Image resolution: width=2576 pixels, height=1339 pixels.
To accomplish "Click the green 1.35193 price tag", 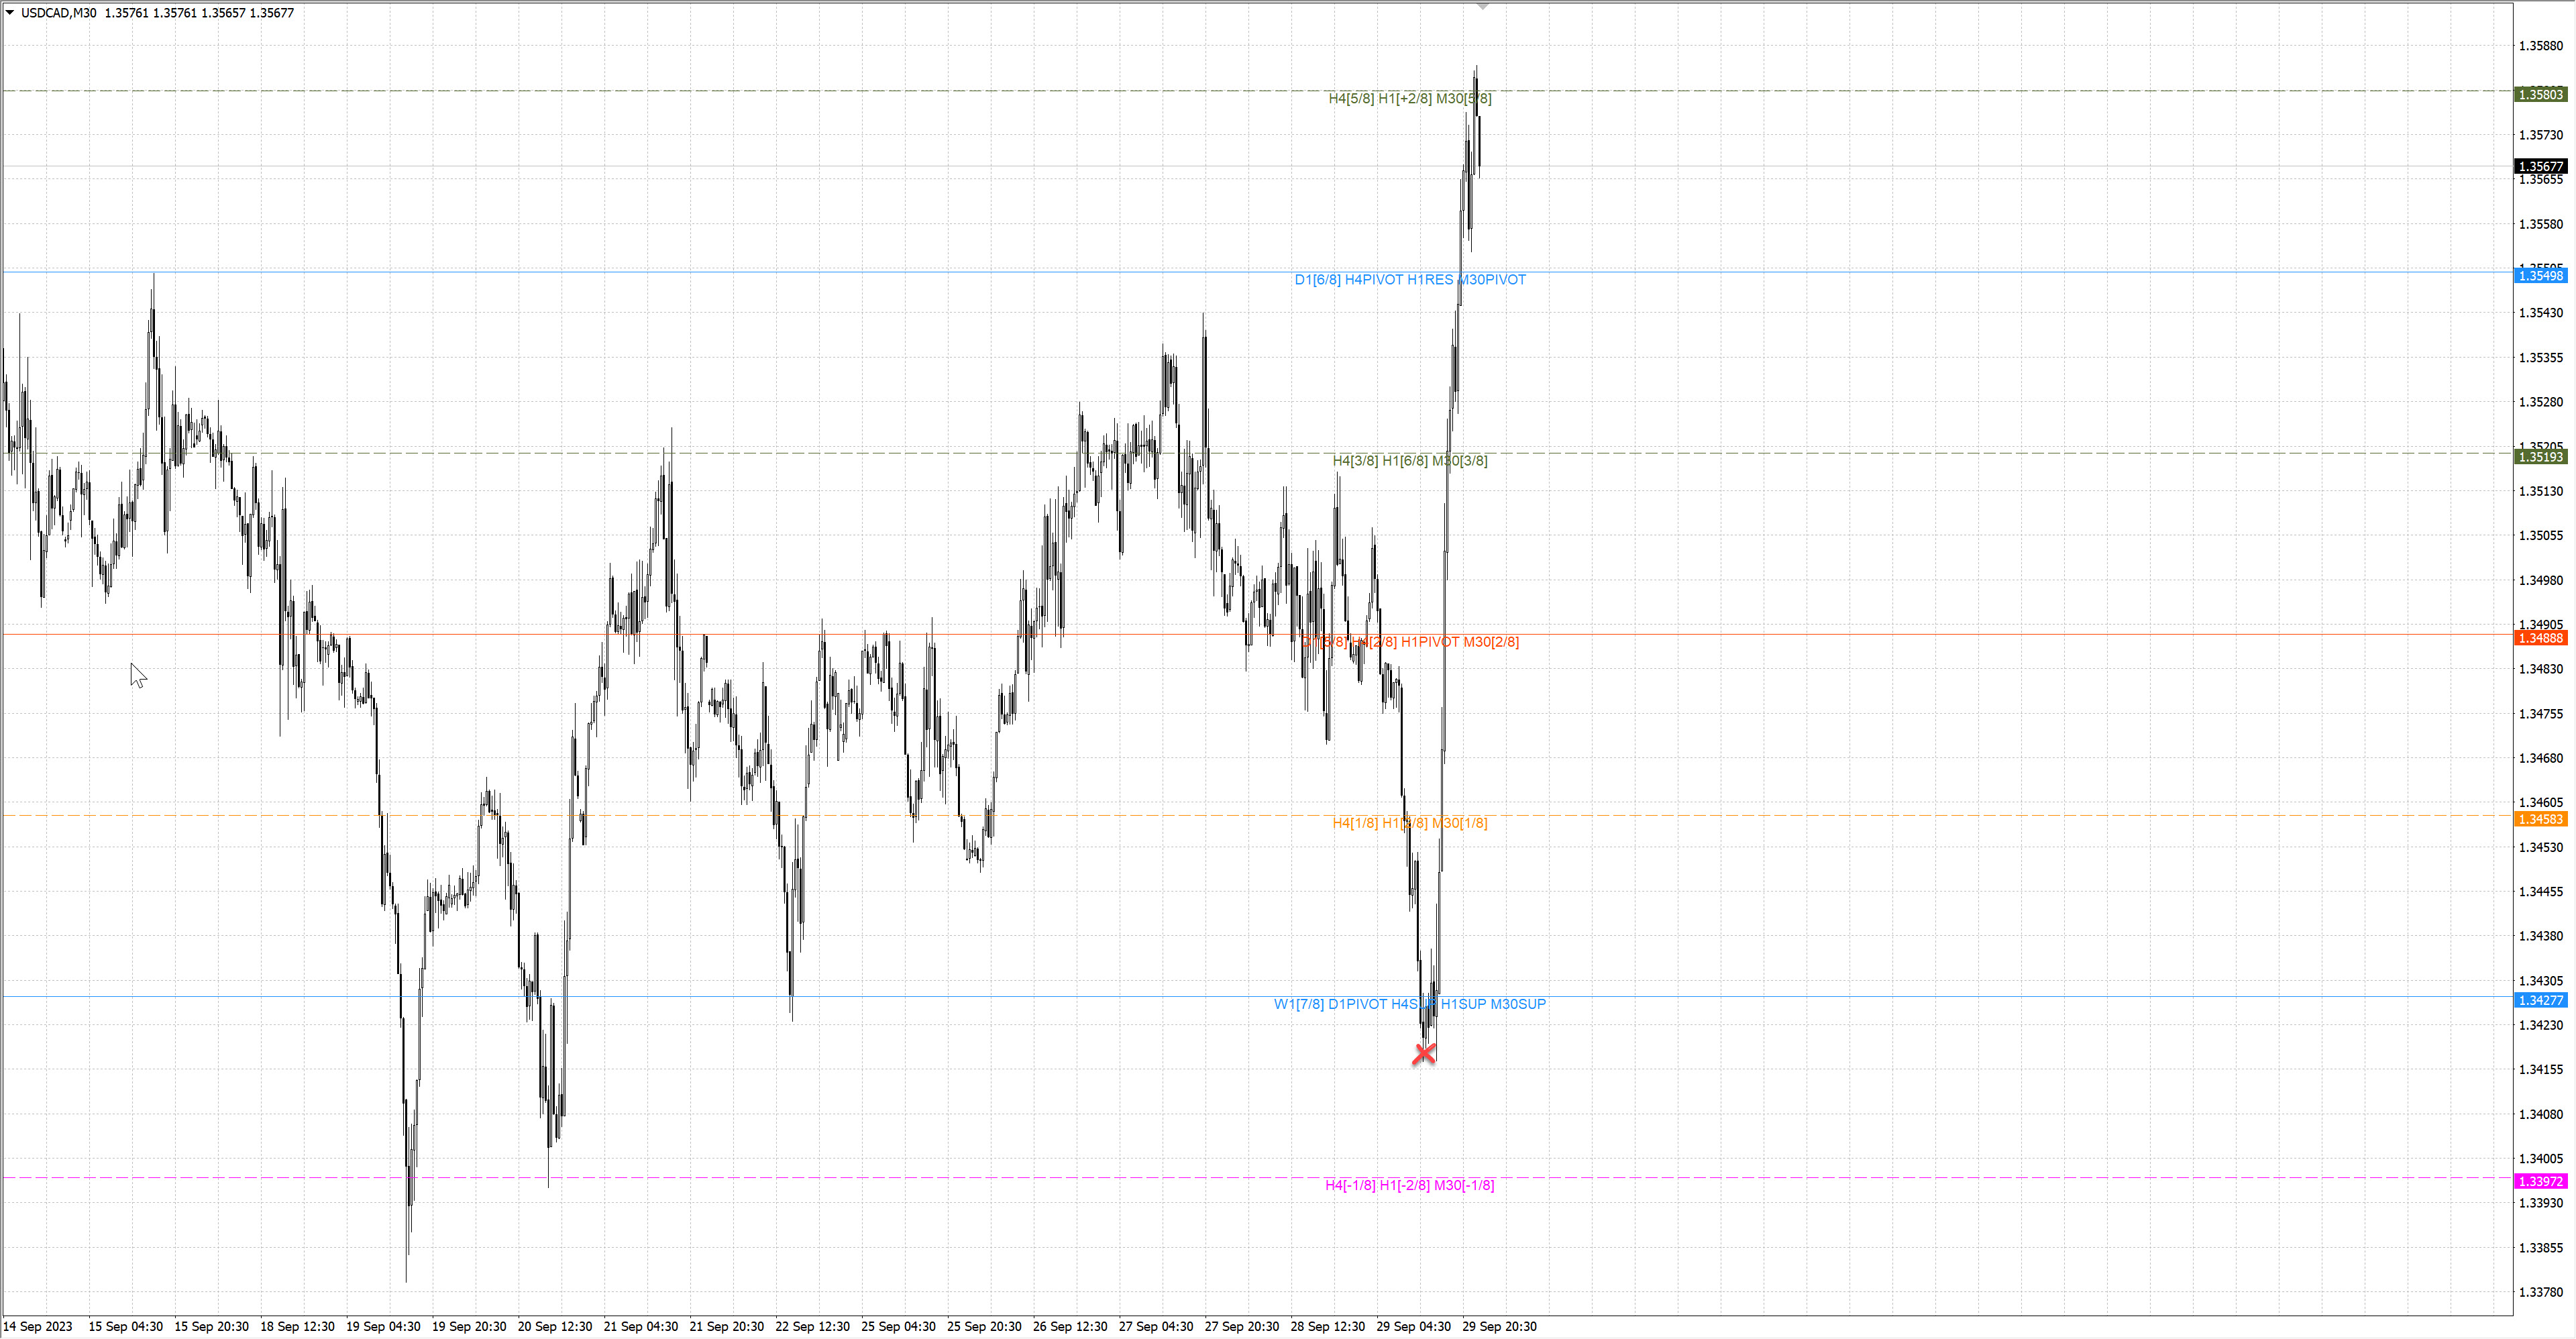I will point(2540,457).
